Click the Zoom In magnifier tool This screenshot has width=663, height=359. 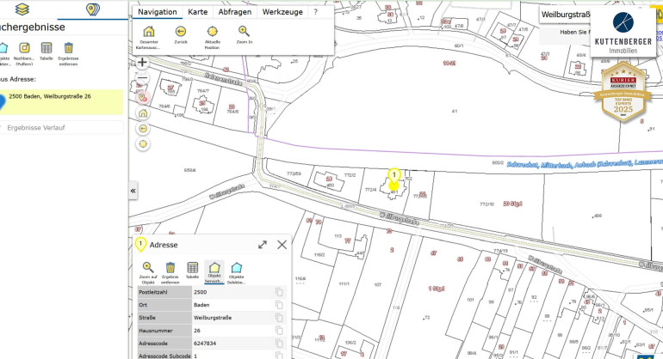(x=244, y=33)
